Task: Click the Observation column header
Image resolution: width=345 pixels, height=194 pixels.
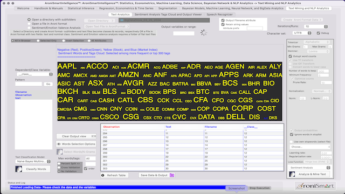Action: tap(112, 127)
